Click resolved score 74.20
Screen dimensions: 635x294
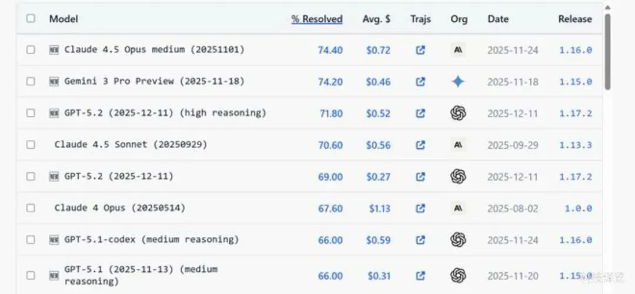coord(330,82)
